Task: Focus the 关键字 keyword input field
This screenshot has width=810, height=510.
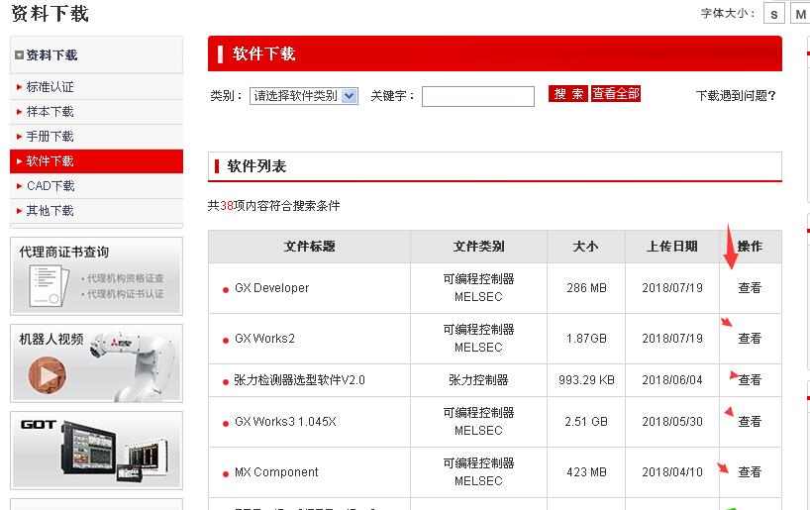Action: (478, 96)
